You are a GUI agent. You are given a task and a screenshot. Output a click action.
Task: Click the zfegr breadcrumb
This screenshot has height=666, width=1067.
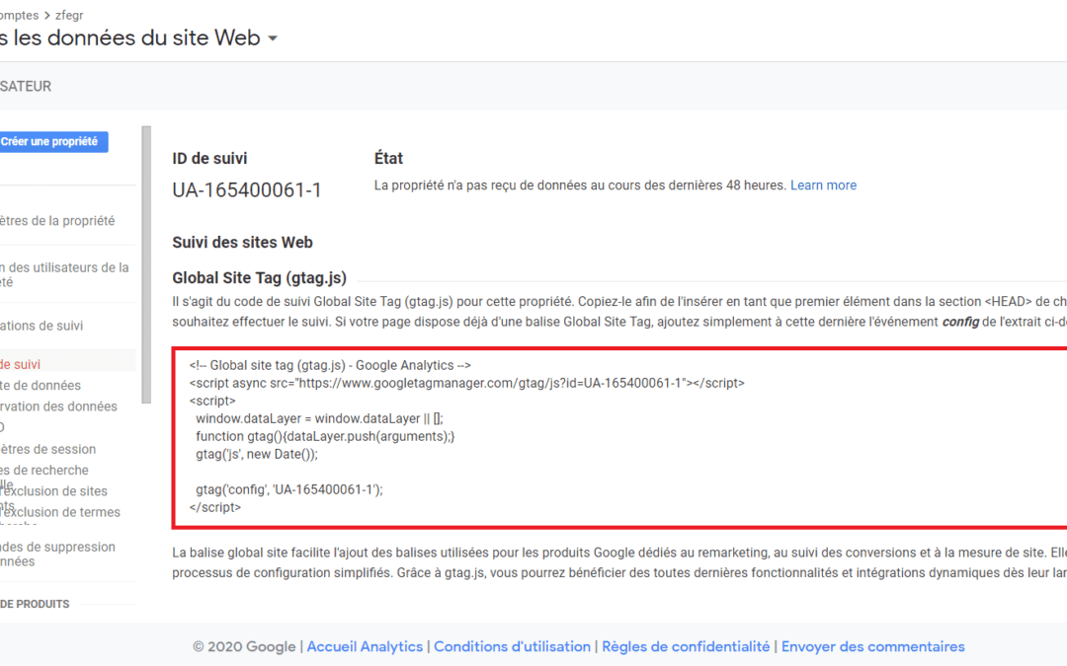click(69, 15)
